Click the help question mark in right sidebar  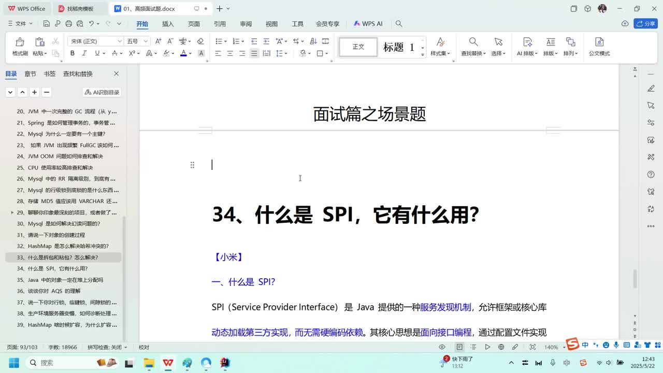(x=651, y=175)
